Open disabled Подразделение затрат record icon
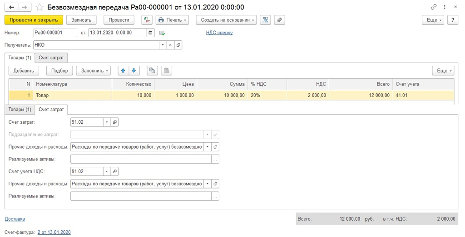This screenshot has width=465, height=237. click(x=216, y=134)
